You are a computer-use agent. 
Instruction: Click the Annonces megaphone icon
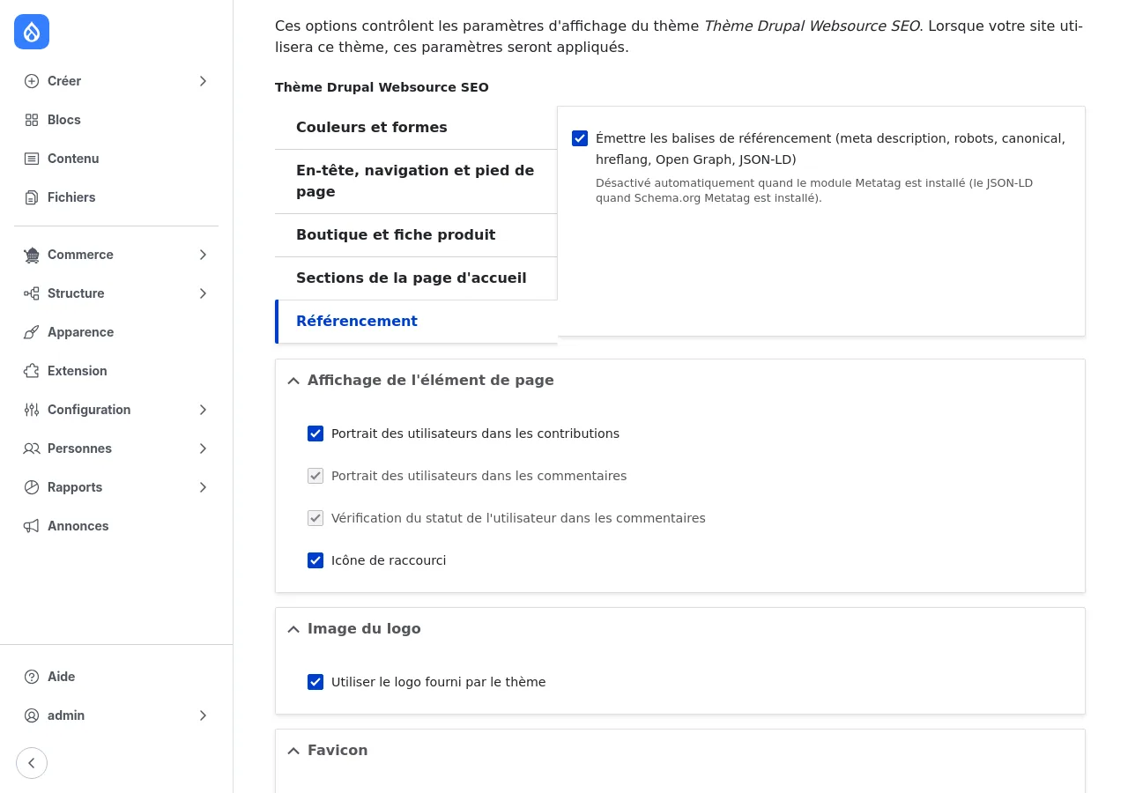(x=32, y=526)
